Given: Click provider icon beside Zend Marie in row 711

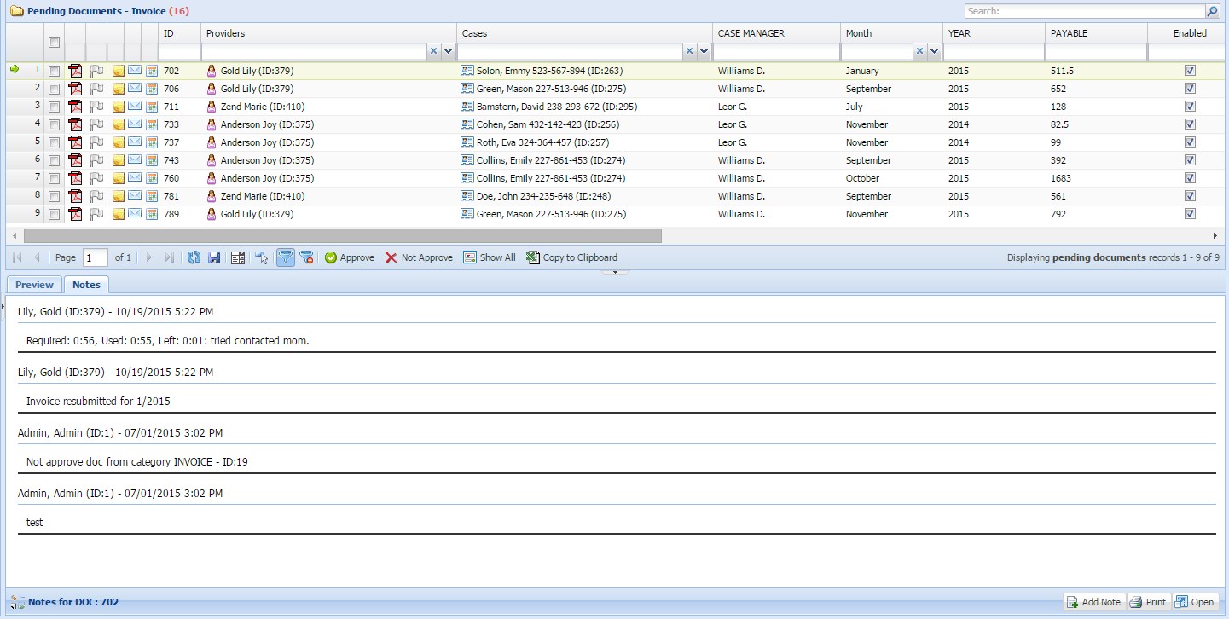Looking at the screenshot, I should click(x=212, y=107).
